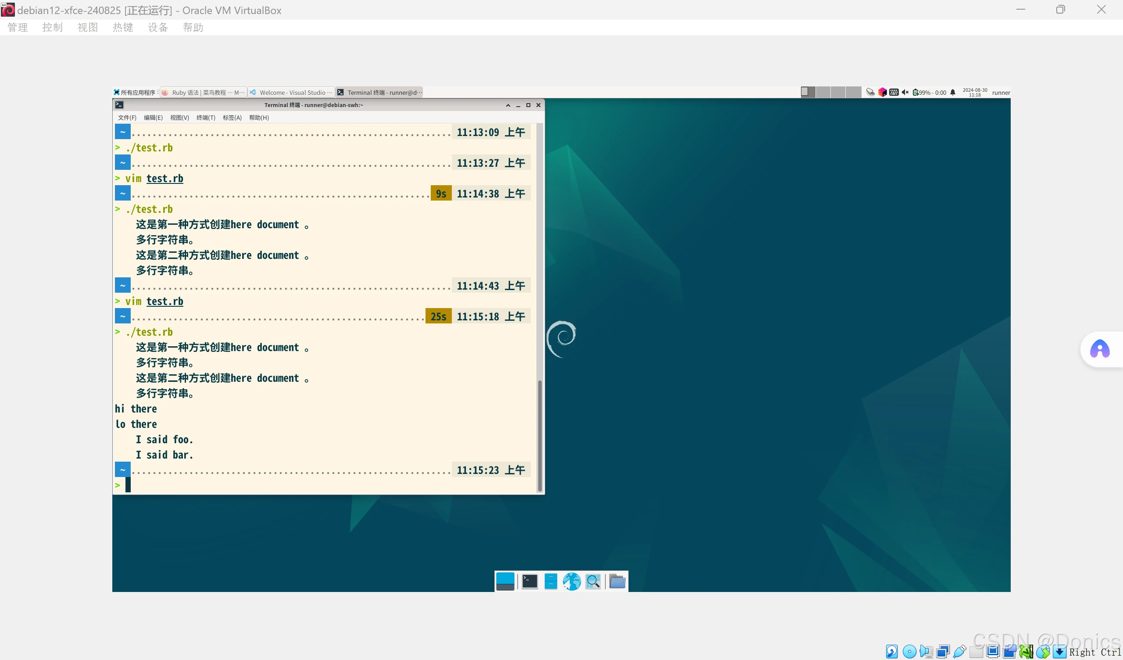Click VirtualBox recording status icon
This screenshot has width=1123, height=660.
click(1010, 652)
